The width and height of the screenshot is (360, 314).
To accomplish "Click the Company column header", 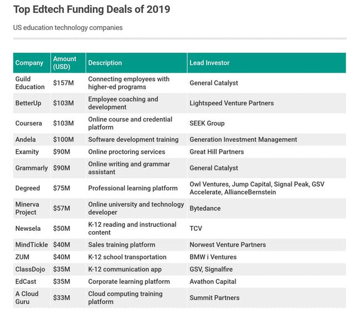I will click(32, 63).
